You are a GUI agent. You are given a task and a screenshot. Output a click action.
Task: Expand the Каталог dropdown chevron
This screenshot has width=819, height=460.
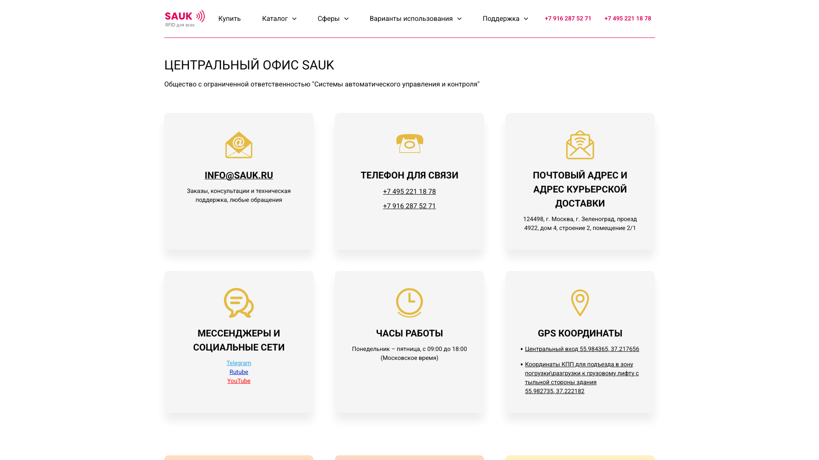[x=294, y=19]
